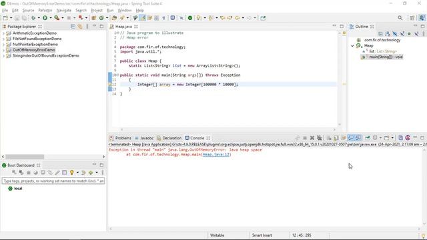This screenshot has width=427, height=240.
Task: Click the status bar lightbulb tip icon
Action: pos(423,235)
